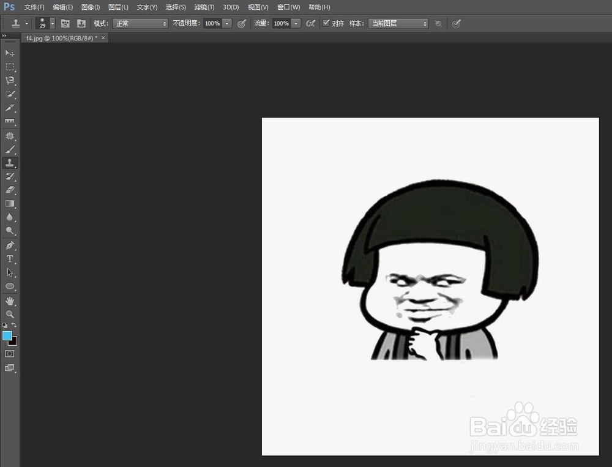Click the opacity 100% value field
This screenshot has width=612, height=467.
coord(213,23)
